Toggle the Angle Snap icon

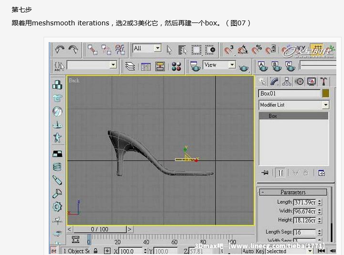coord(242,50)
